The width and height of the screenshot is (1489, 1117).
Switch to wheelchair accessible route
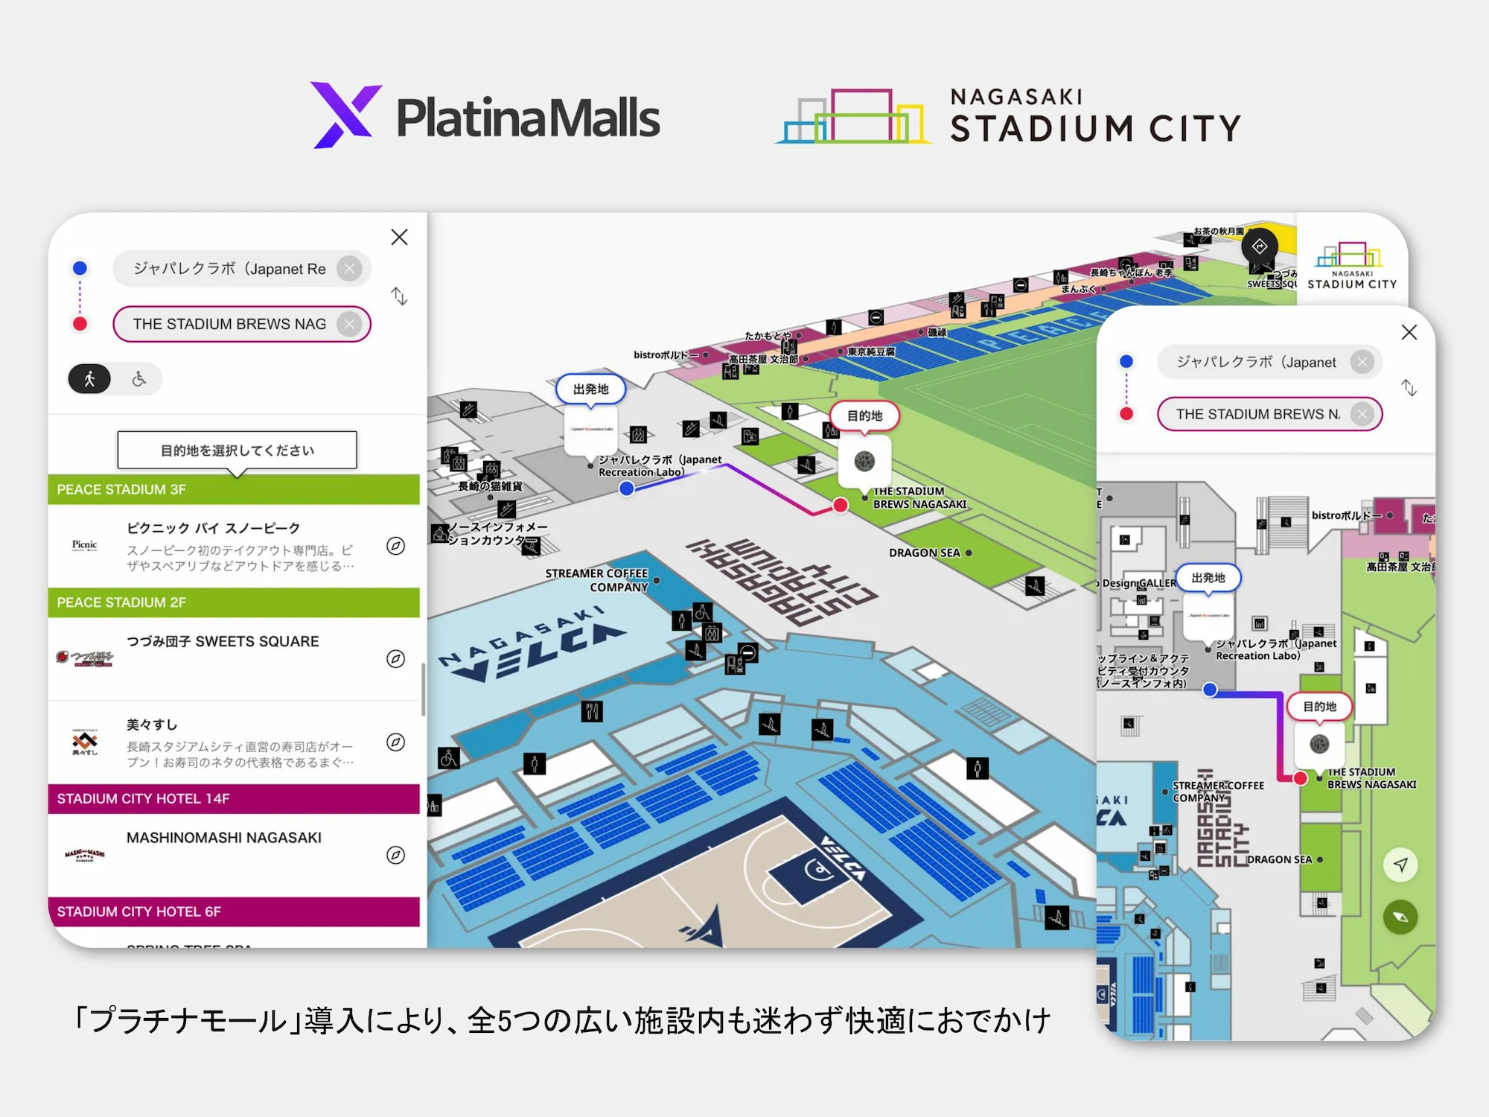[139, 379]
